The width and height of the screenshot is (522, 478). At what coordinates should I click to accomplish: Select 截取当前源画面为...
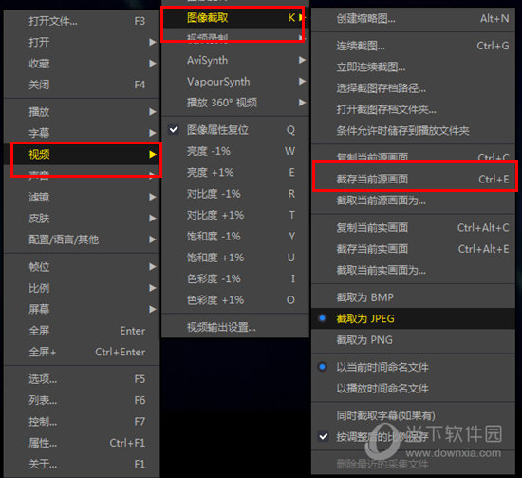coord(413,201)
